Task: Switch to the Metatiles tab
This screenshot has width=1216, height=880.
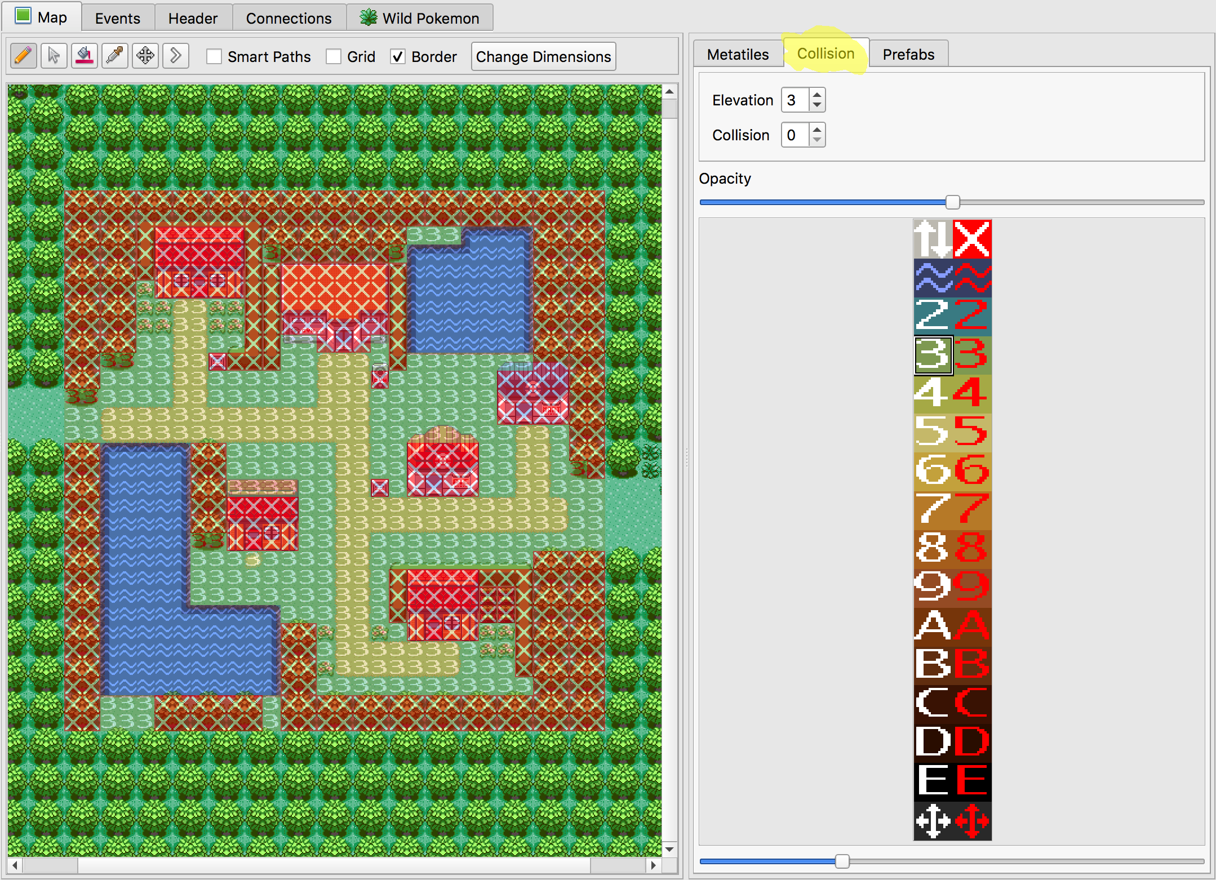Action: click(x=738, y=54)
